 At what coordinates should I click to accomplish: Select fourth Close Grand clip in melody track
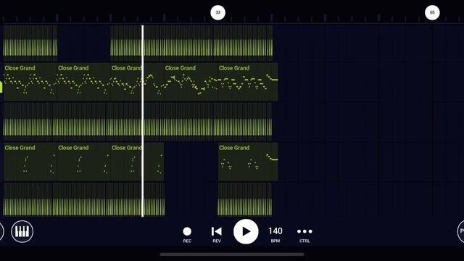point(191,82)
